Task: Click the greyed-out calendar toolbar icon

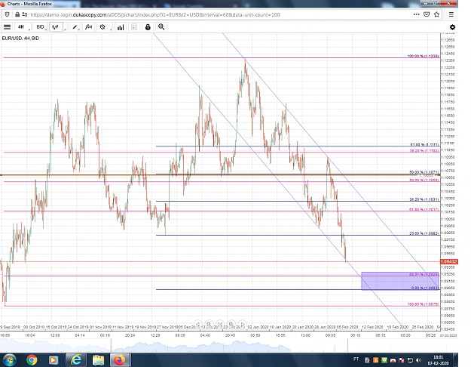Action: click(x=134, y=27)
